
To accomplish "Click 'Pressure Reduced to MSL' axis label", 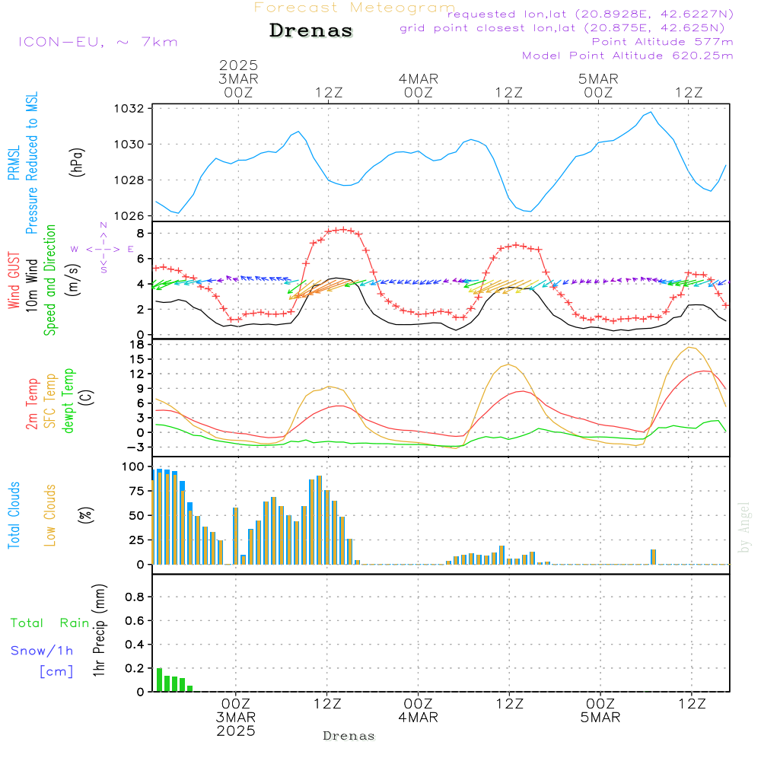I will (x=31, y=163).
